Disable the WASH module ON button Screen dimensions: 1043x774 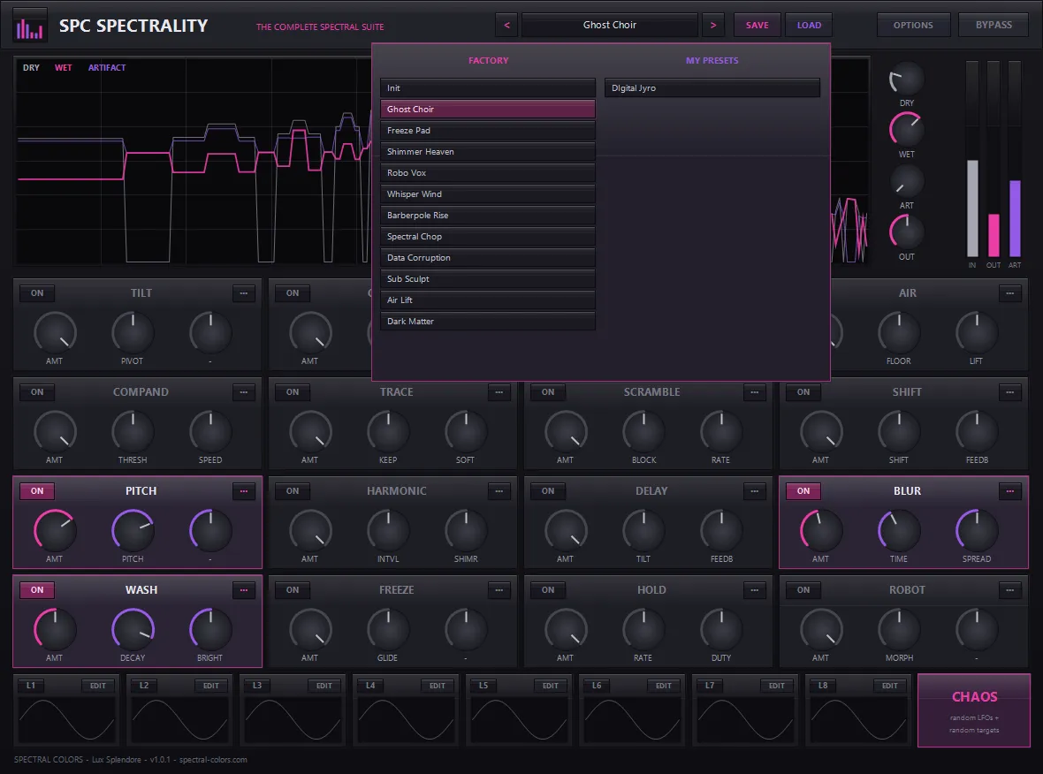[37, 590]
